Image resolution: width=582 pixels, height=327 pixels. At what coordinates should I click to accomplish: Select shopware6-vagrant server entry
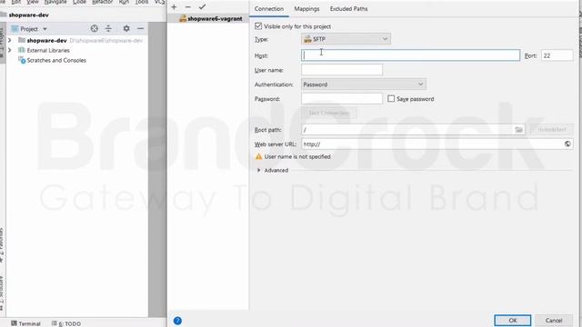(210, 18)
